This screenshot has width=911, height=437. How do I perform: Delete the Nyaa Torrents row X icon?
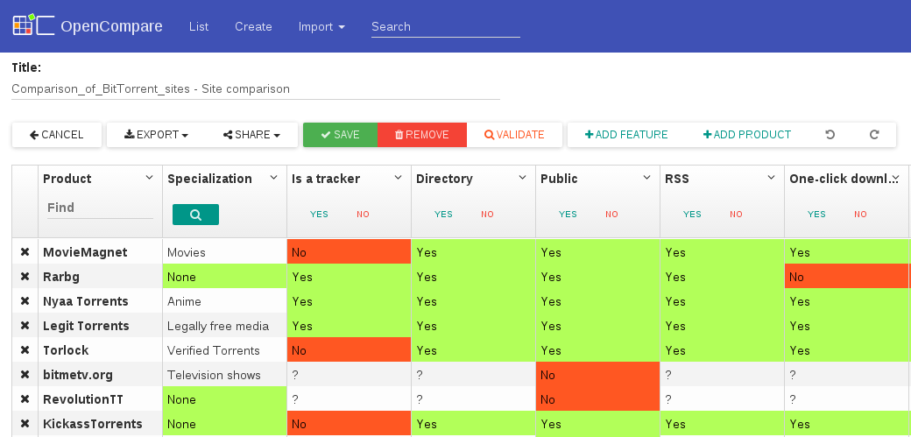pos(25,301)
